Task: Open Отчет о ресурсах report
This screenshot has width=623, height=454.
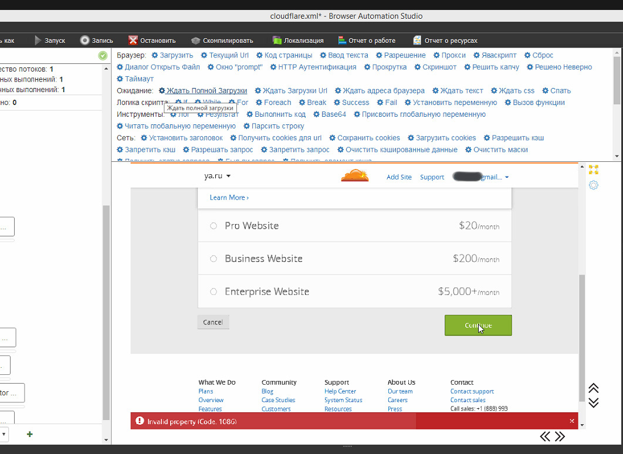Action: coord(445,40)
